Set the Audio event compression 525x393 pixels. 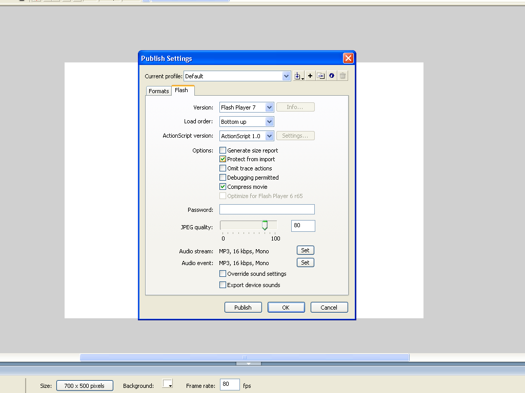click(306, 263)
